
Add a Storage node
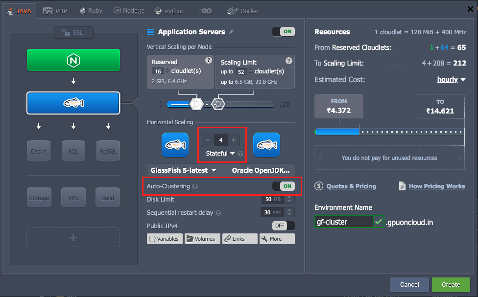[39, 197]
